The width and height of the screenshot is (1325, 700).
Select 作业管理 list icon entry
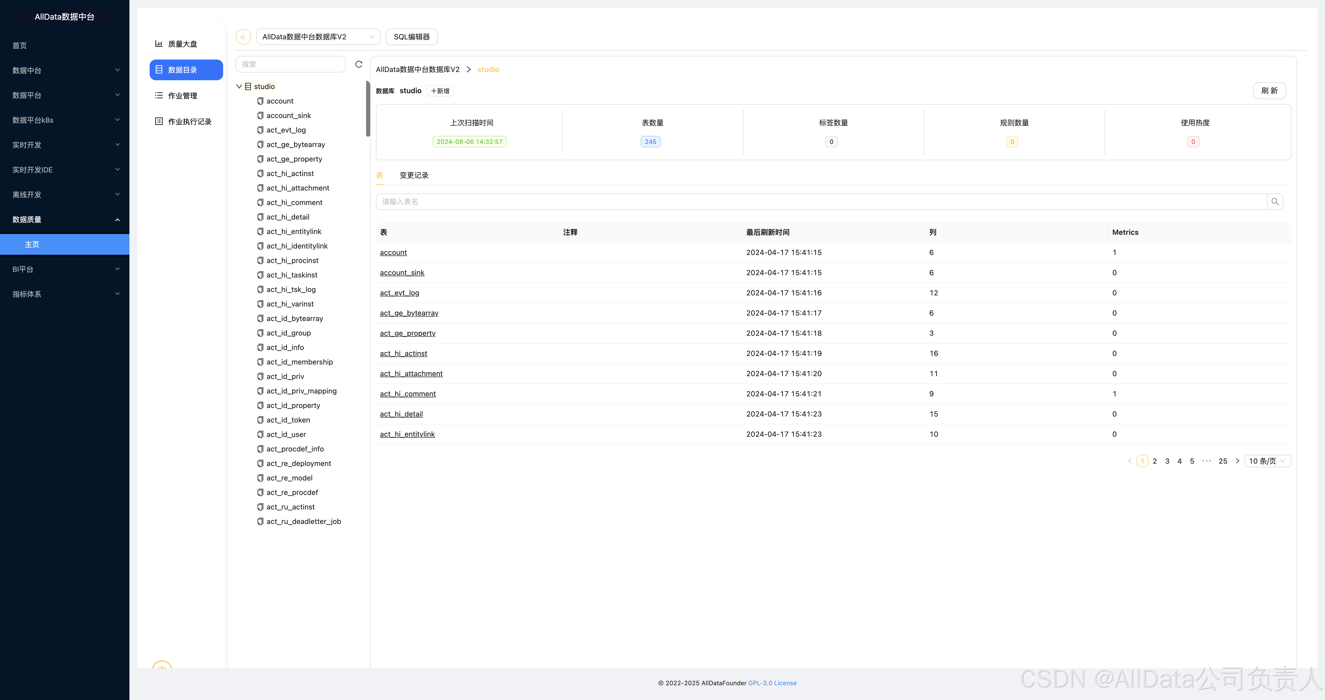159,96
